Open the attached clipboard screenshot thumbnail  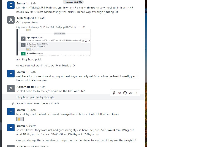coord(53,42)
